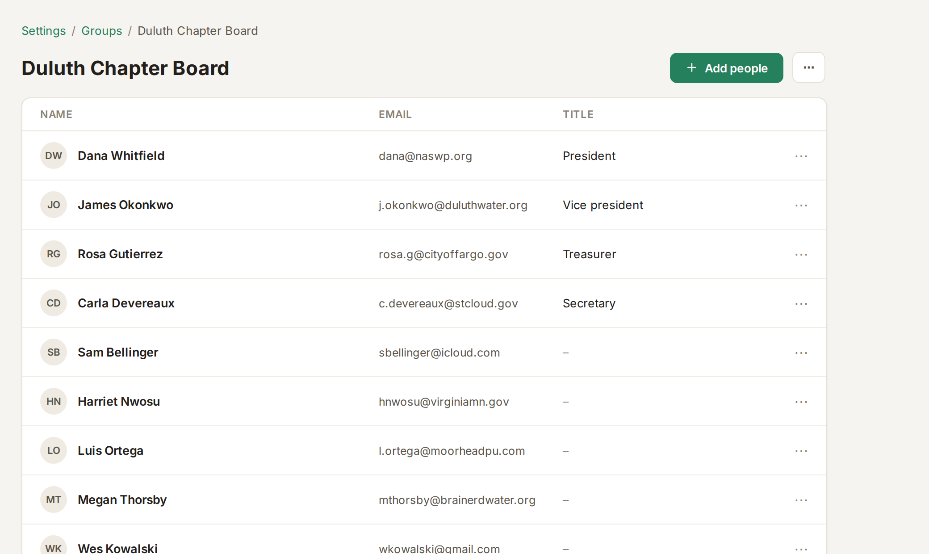Select the name Carla Devereaux
The width and height of the screenshot is (929, 554).
126,303
